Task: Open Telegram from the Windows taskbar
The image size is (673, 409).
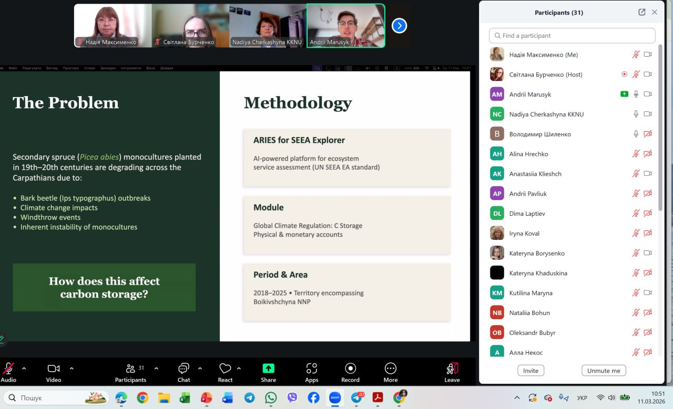Action: [249, 398]
